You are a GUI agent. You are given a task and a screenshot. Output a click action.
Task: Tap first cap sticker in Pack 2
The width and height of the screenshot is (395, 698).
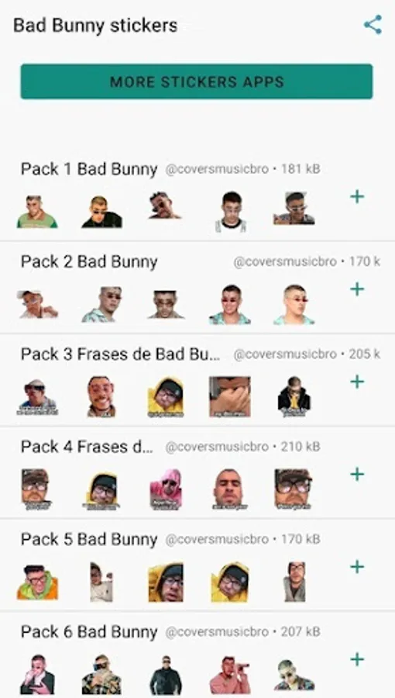click(x=37, y=304)
